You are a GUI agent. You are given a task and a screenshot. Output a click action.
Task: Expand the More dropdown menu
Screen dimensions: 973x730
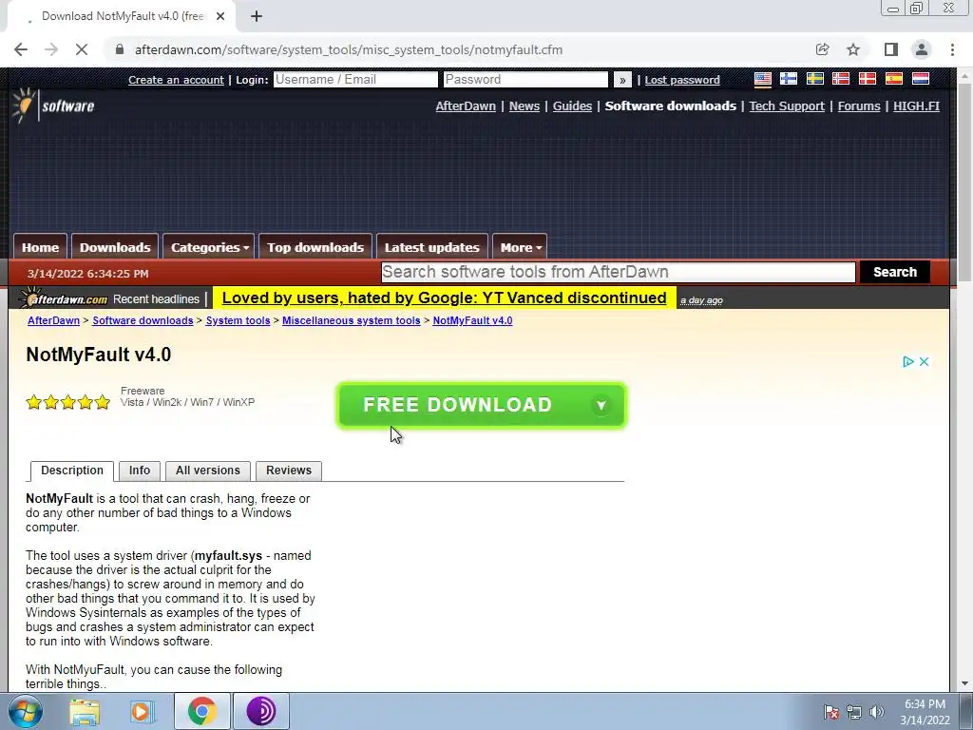tap(520, 247)
